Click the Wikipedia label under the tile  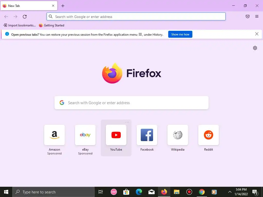pyautogui.click(x=178, y=150)
